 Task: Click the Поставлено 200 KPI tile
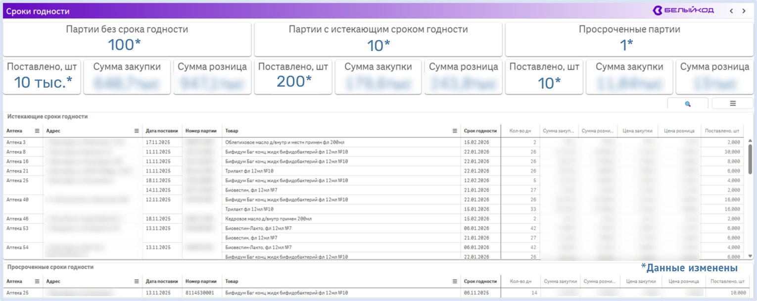pyautogui.click(x=294, y=77)
